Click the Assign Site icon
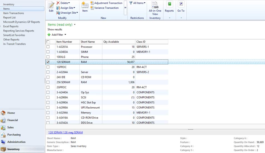The width and height of the screenshot is (265, 153). coord(58,8)
